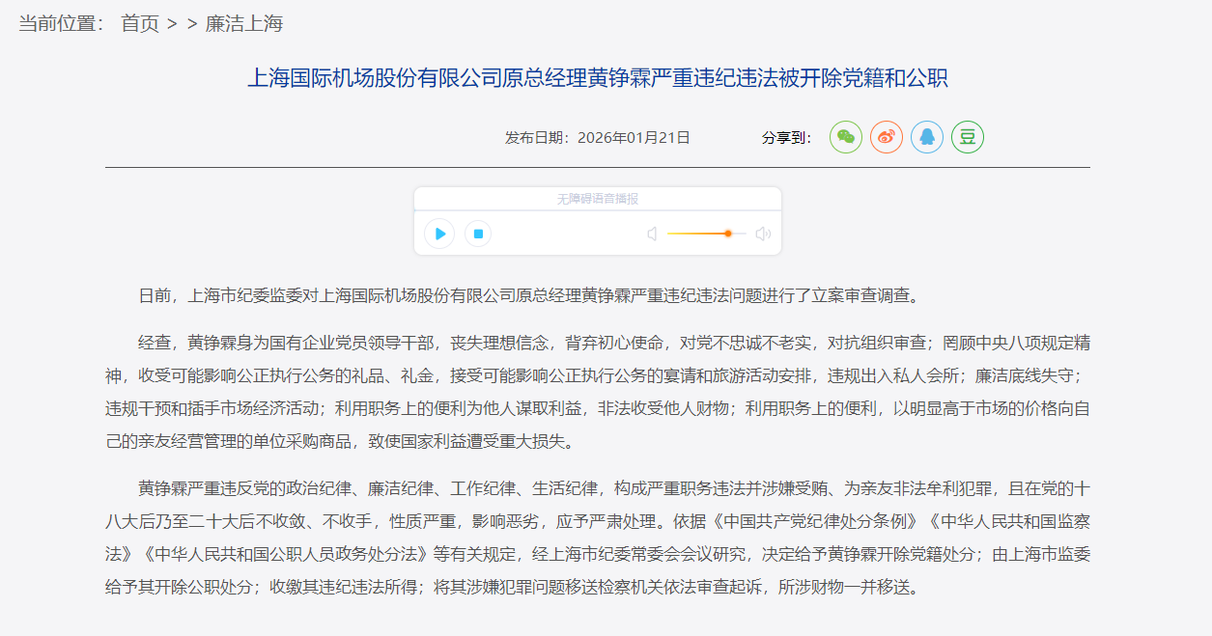Share article via WeChat icon

point(844,136)
